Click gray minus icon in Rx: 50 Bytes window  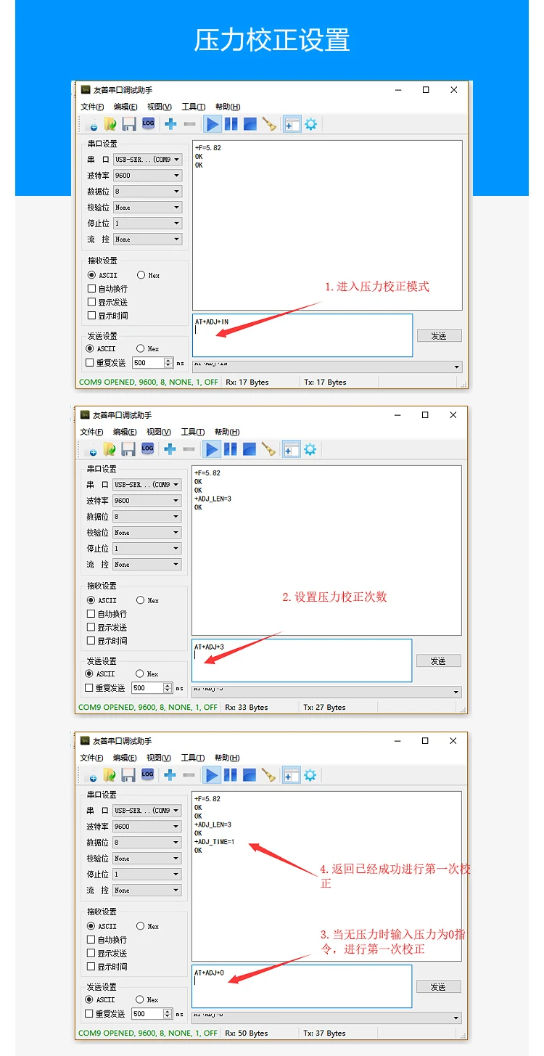pyautogui.click(x=189, y=775)
